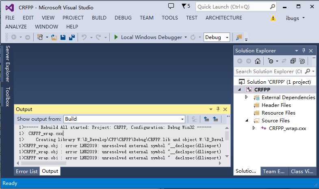The width and height of the screenshot is (319, 189).
Task: Click the Output Go to Next Message icon
Action: [x=215, y=119]
